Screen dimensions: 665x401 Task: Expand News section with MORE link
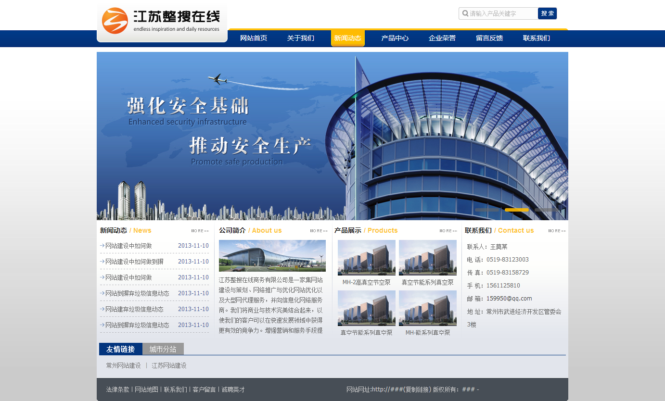[x=200, y=231]
